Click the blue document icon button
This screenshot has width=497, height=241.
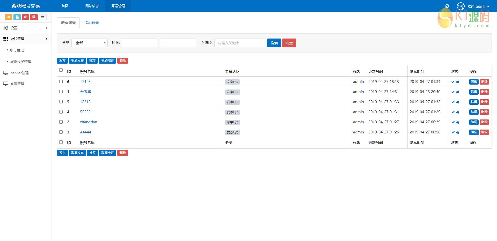17,17
